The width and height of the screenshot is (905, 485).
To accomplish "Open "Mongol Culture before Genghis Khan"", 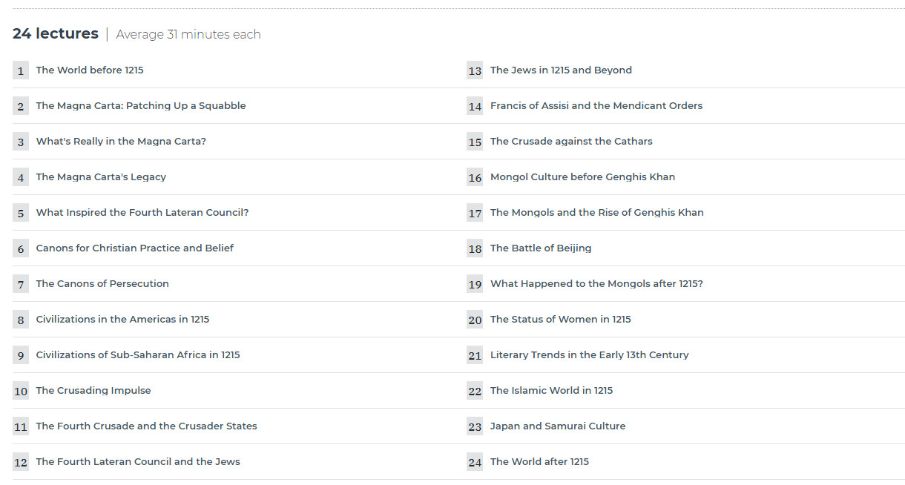I will tap(582, 177).
